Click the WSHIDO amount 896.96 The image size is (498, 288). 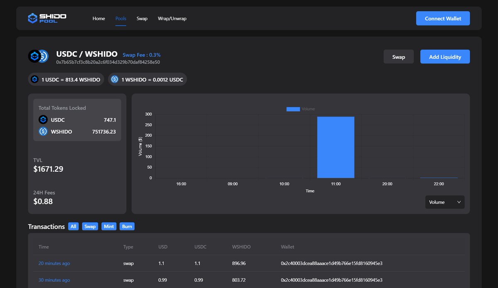click(x=239, y=263)
